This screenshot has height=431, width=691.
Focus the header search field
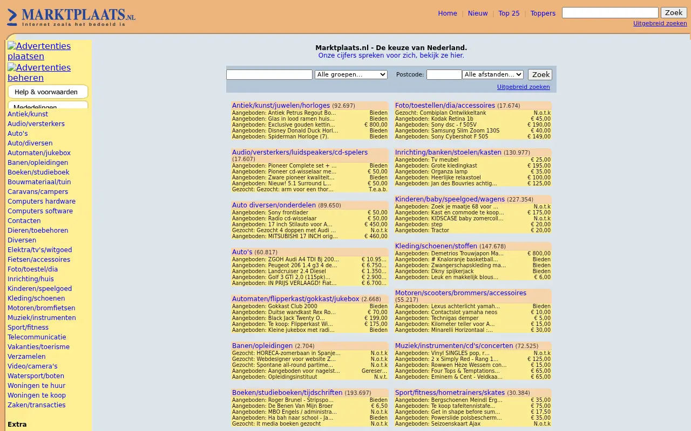(610, 12)
